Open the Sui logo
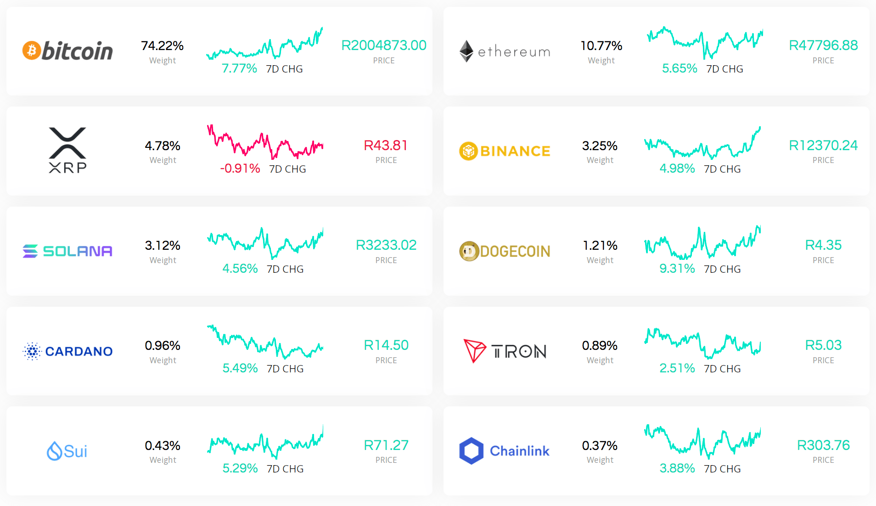The image size is (876, 506). 67,451
